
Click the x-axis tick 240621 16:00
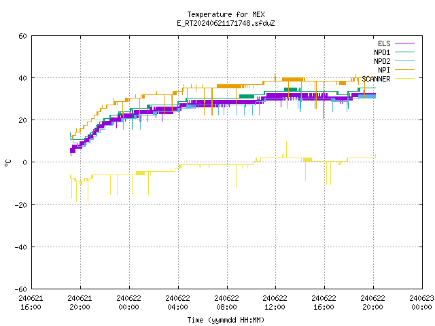(31, 303)
